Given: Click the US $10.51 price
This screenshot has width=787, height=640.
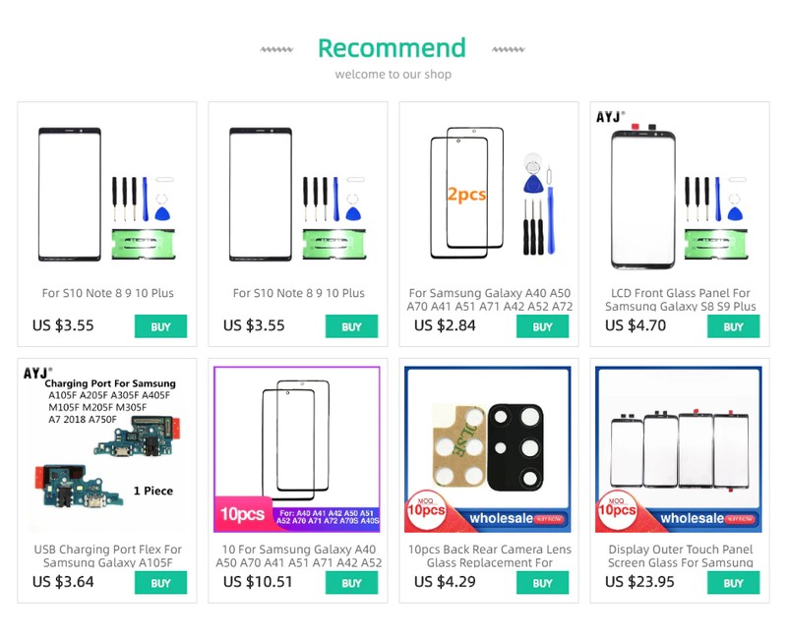Looking at the screenshot, I should 258,582.
